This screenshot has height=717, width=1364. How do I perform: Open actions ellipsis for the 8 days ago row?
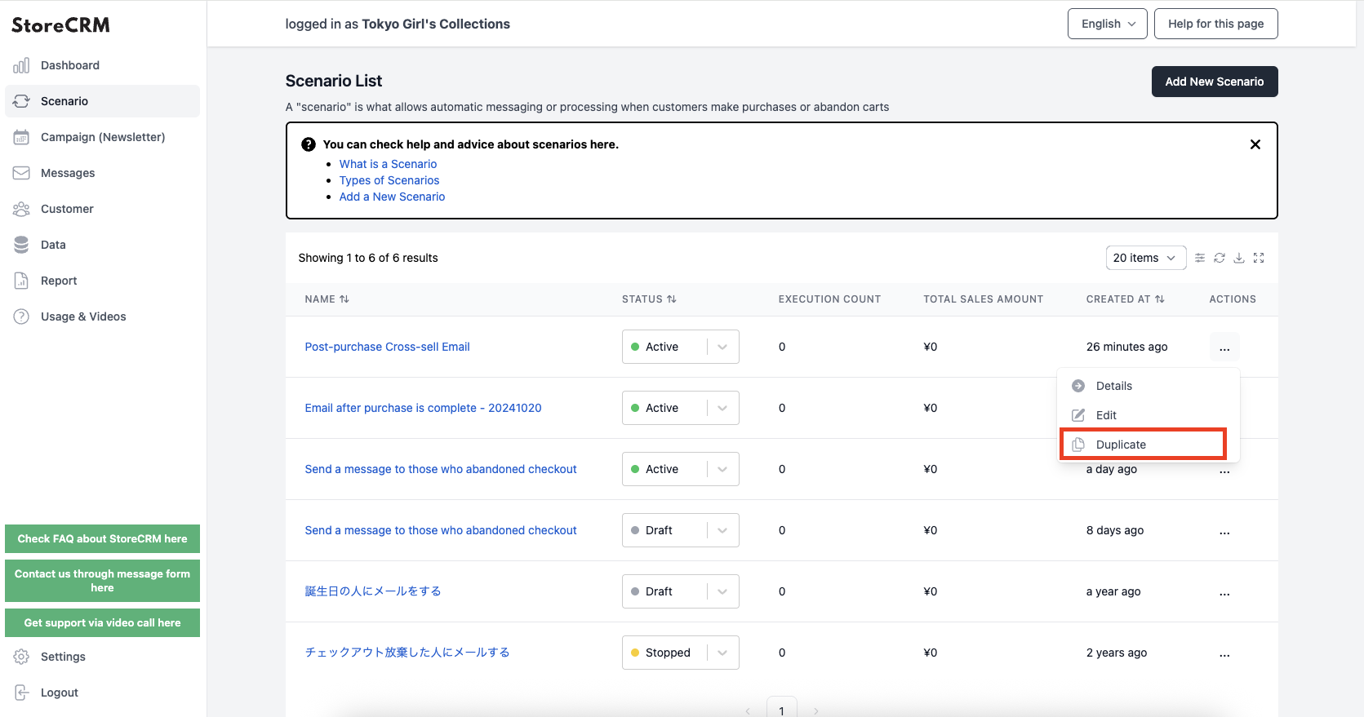[x=1224, y=530]
